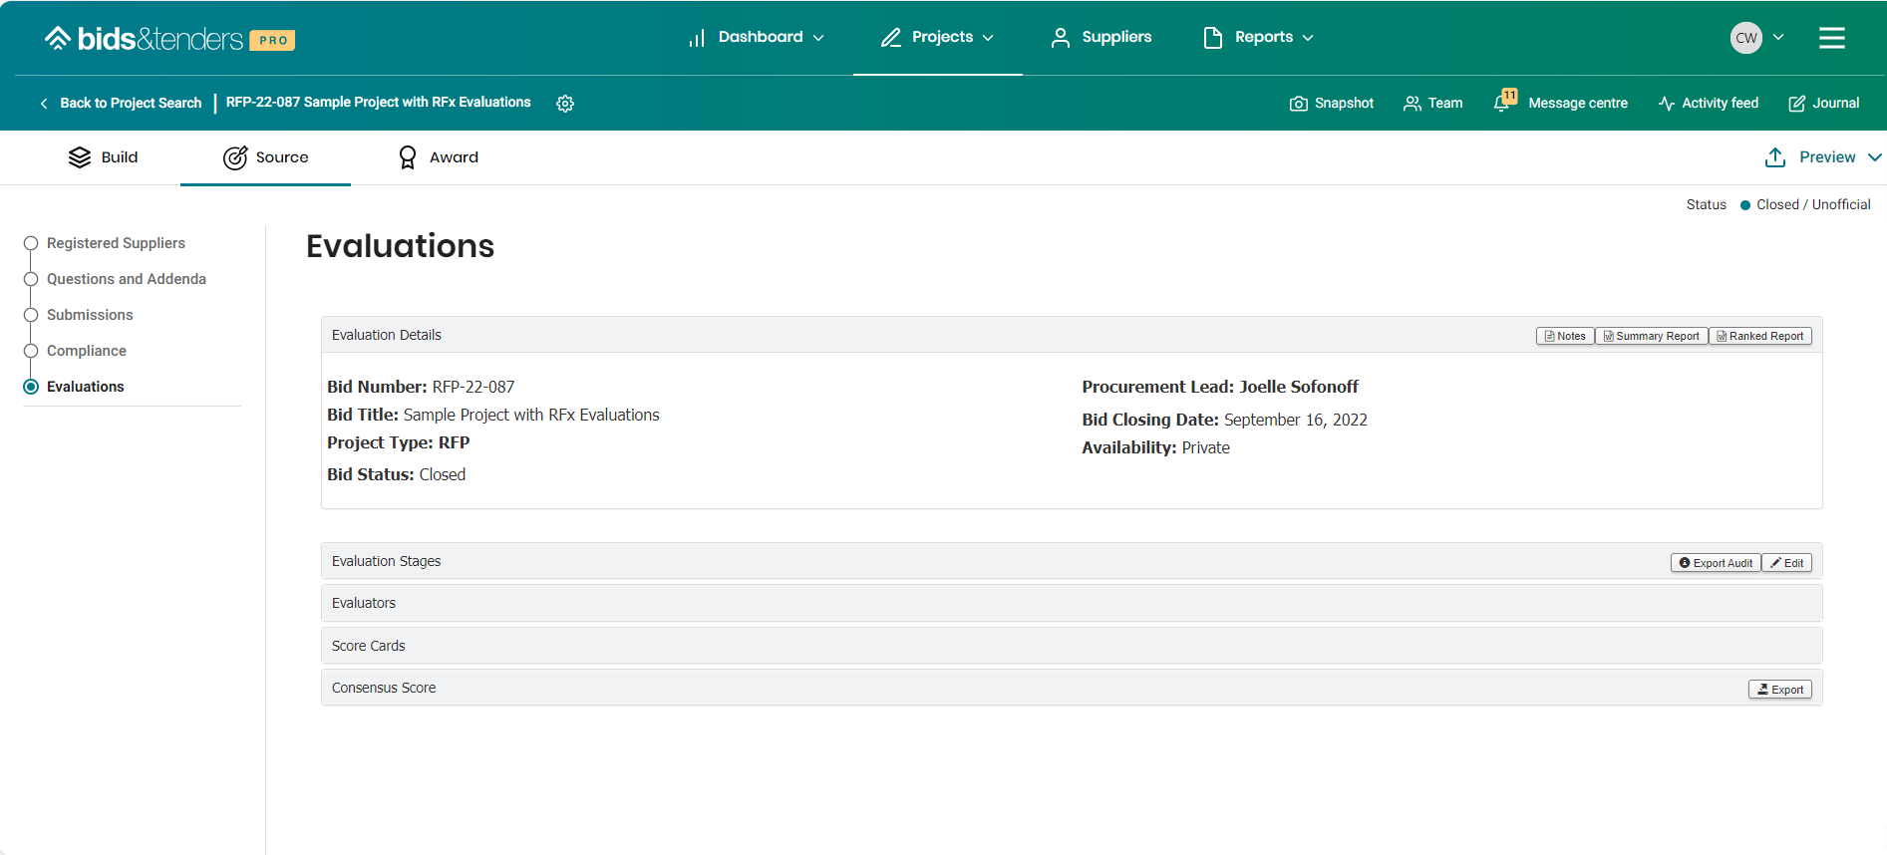The height and width of the screenshot is (855, 1887).
Task: Click the Ranked Report button
Action: tap(1759, 336)
